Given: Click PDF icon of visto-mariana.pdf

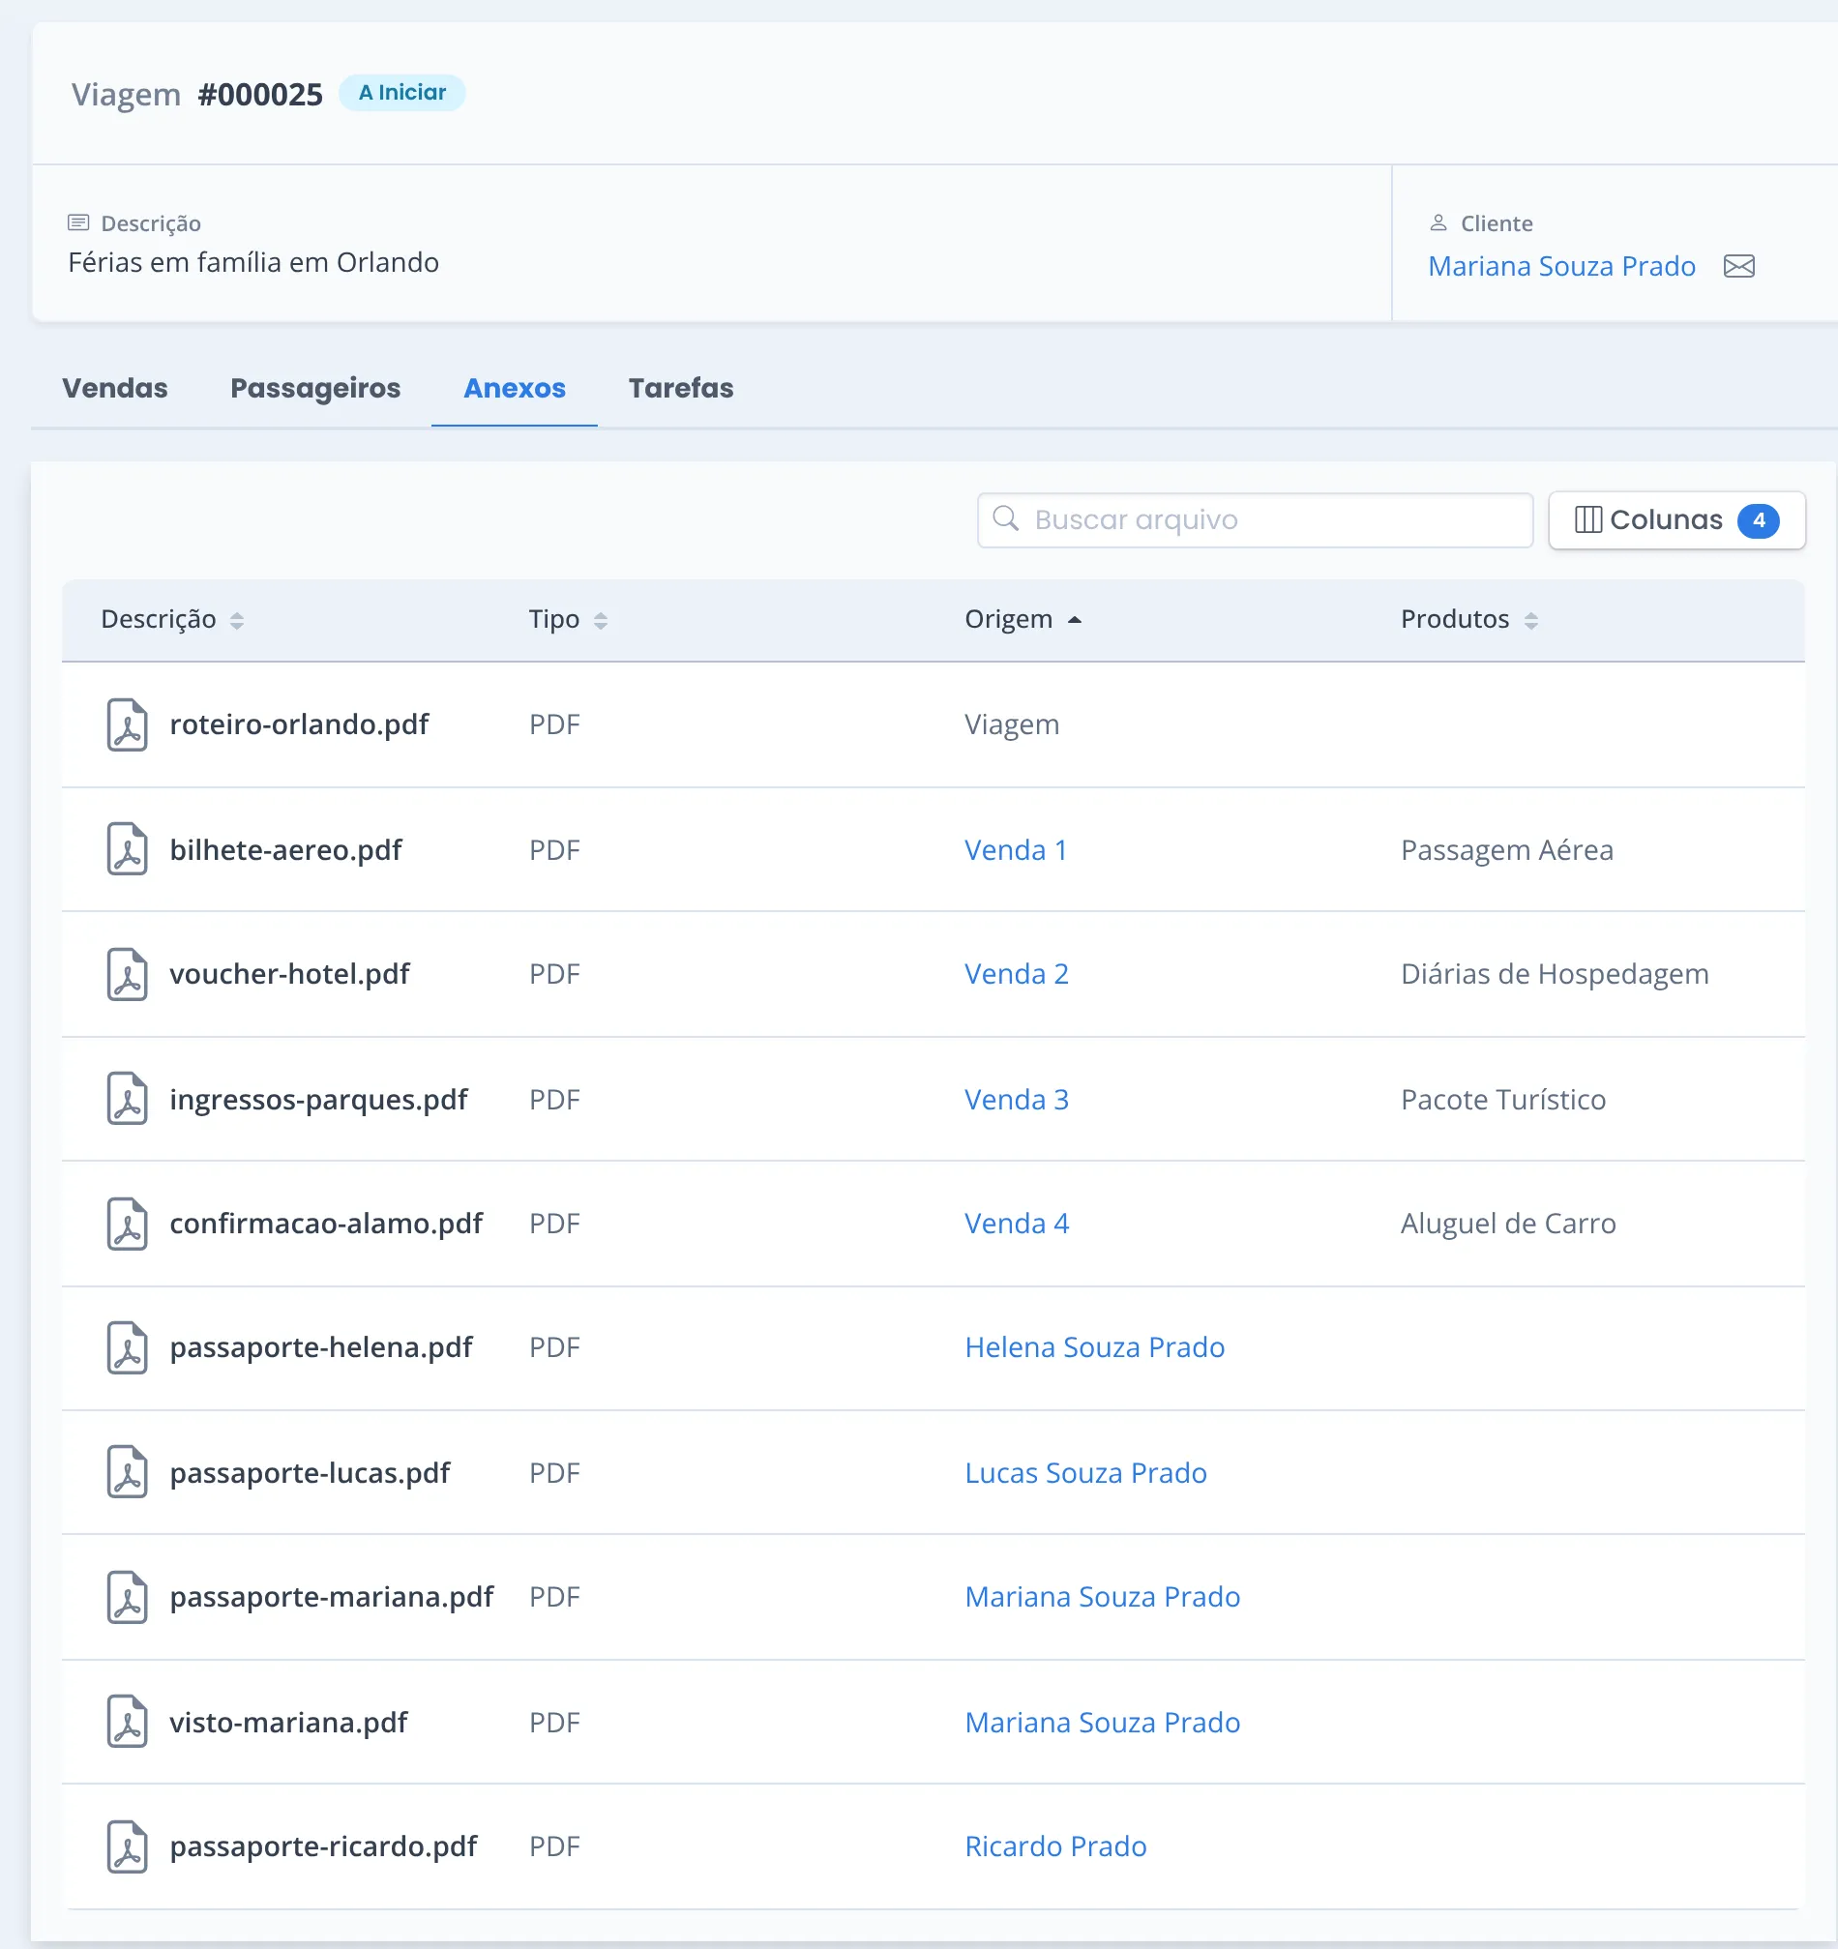Looking at the screenshot, I should (x=128, y=1722).
